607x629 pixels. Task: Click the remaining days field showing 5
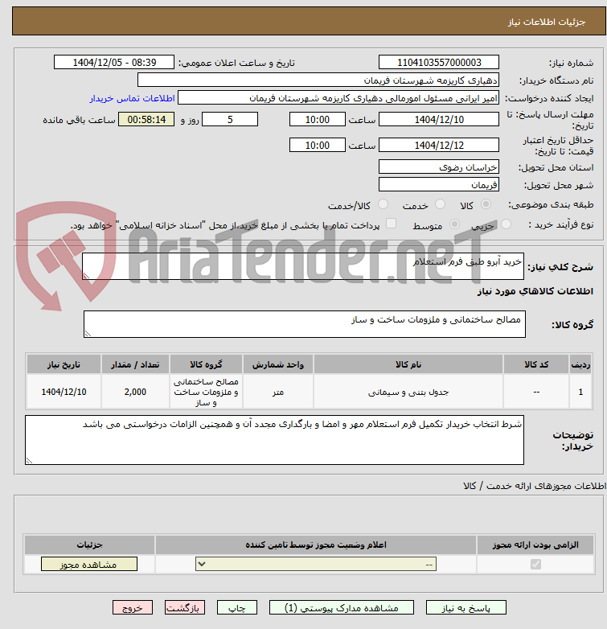[x=230, y=120]
